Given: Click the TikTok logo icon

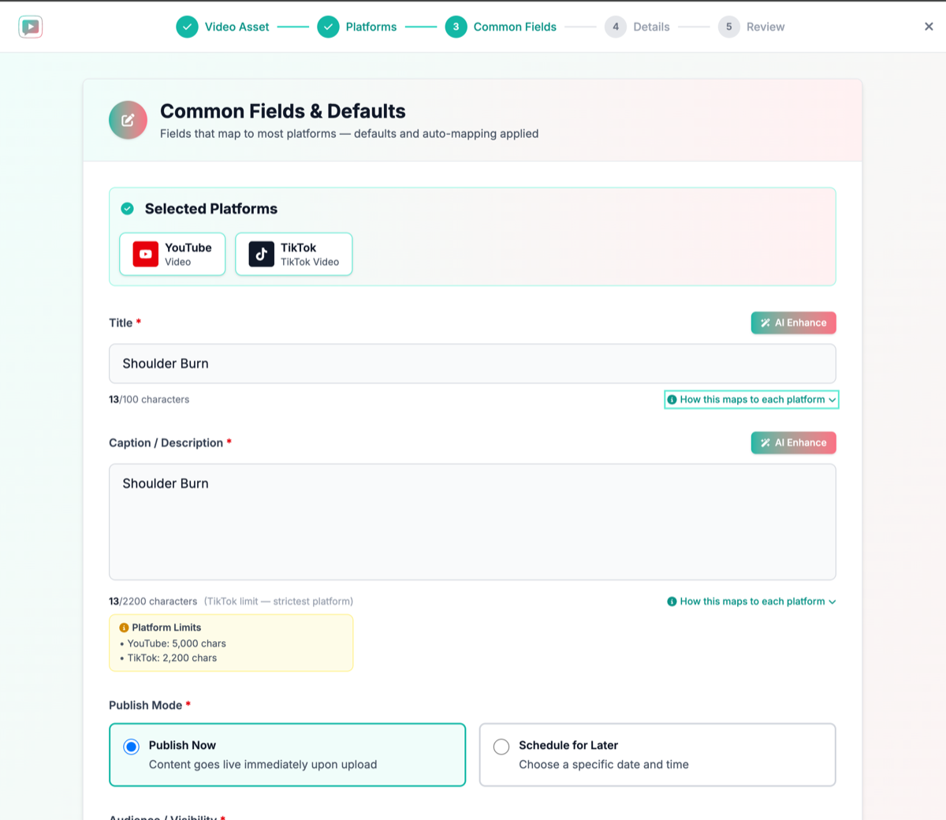Looking at the screenshot, I should [262, 254].
